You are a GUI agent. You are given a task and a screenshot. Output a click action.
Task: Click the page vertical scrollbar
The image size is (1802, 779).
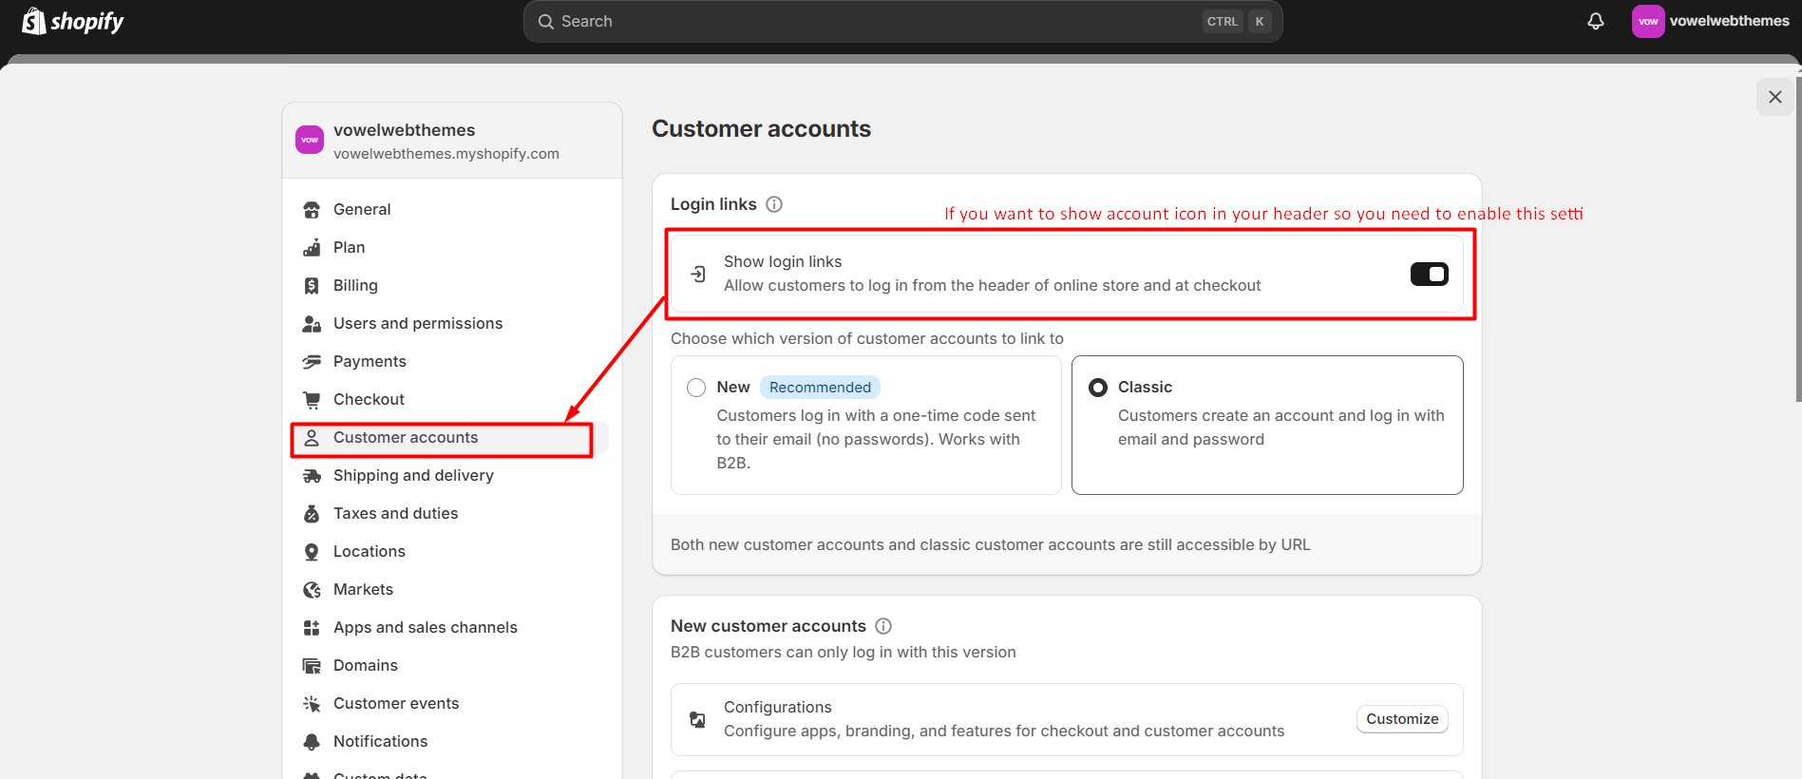pos(1798,237)
